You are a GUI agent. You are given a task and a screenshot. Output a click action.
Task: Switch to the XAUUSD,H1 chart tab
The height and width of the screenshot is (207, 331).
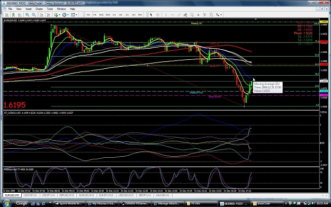pyautogui.click(x=163, y=195)
